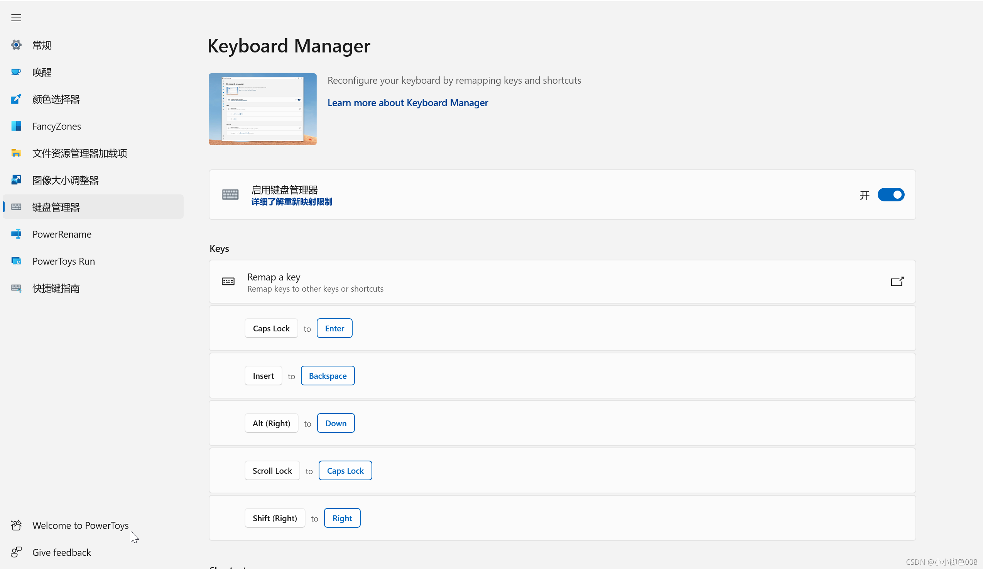Image resolution: width=983 pixels, height=569 pixels.
Task: Click the PowerRename sidebar icon
Action: (16, 234)
